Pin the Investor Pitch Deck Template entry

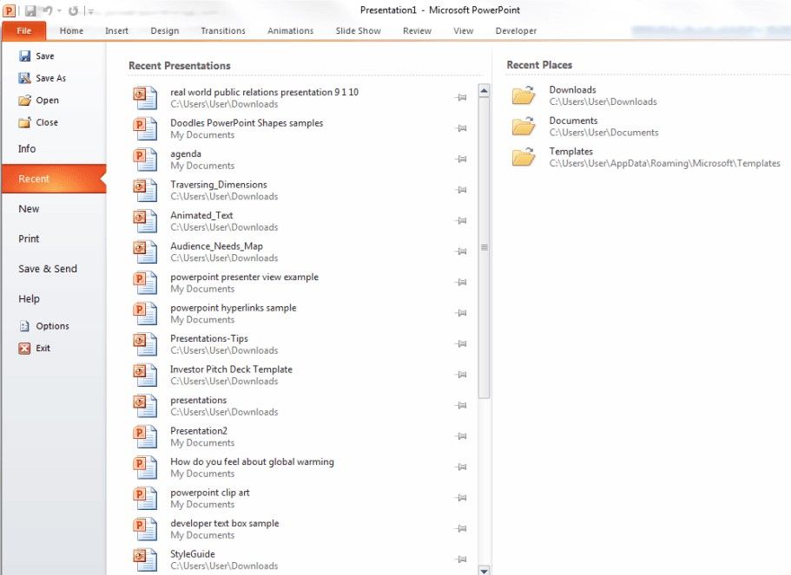click(460, 374)
